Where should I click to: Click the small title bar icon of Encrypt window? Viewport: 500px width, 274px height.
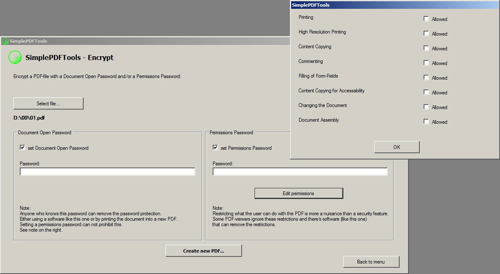pyautogui.click(x=5, y=41)
